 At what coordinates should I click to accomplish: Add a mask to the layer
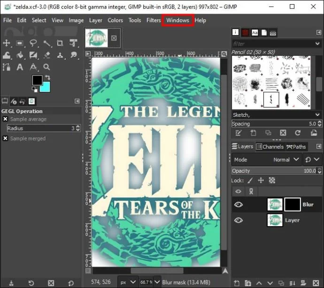303,283
